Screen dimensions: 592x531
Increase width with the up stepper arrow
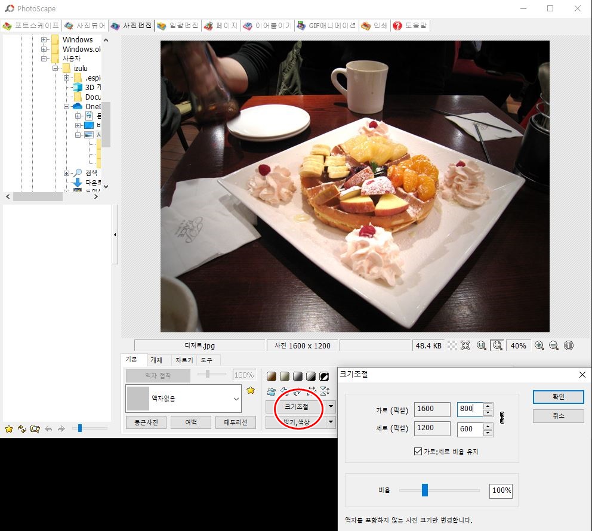coord(488,406)
